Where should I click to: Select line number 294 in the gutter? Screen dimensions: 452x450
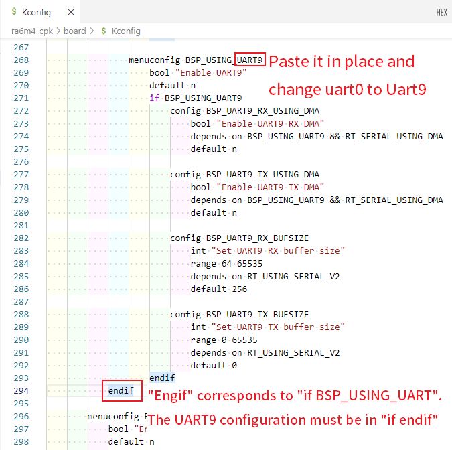22,391
